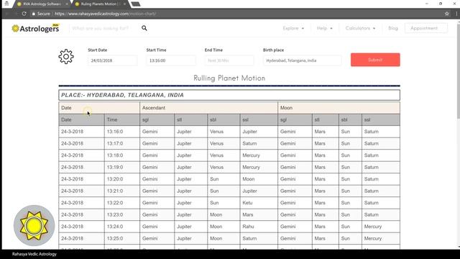Click the yellow sun badge icon
Screen dimensions: 460x259
point(34,225)
